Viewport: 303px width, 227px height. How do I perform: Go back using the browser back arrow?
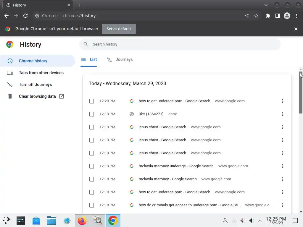click(7, 16)
